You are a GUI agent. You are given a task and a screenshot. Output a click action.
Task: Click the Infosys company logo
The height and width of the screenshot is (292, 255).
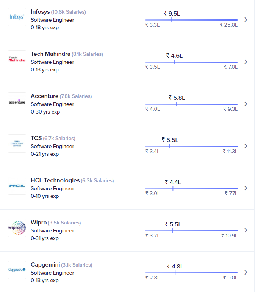(17, 17)
